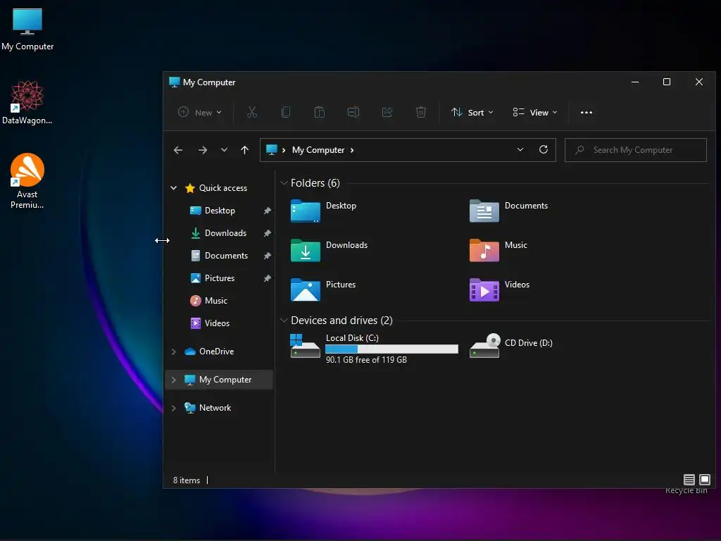Maximize the My Computer window
721x541 pixels.
click(x=666, y=82)
